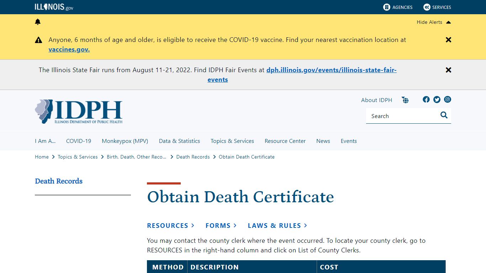This screenshot has height=273, width=486.
Task: Expand the FORMS section
Action: (x=221, y=226)
